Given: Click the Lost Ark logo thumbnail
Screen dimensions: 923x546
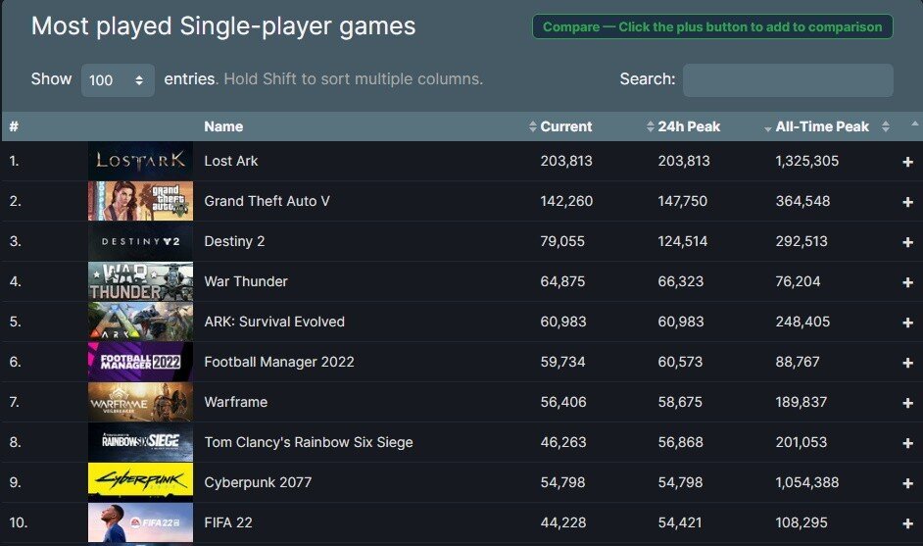Looking at the screenshot, I should click(140, 161).
